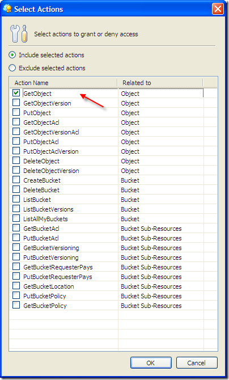Check the DeleteObject checkbox

(x=16, y=161)
